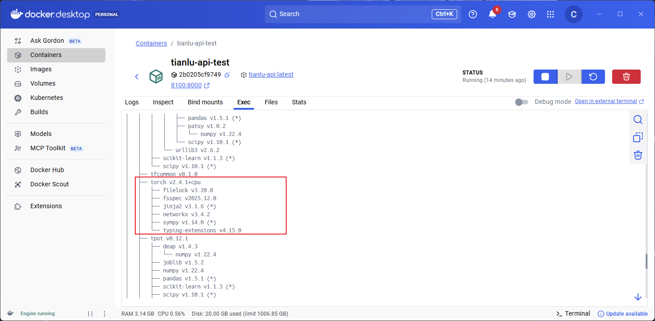Open the tianlu-api:latest image link

tap(271, 74)
